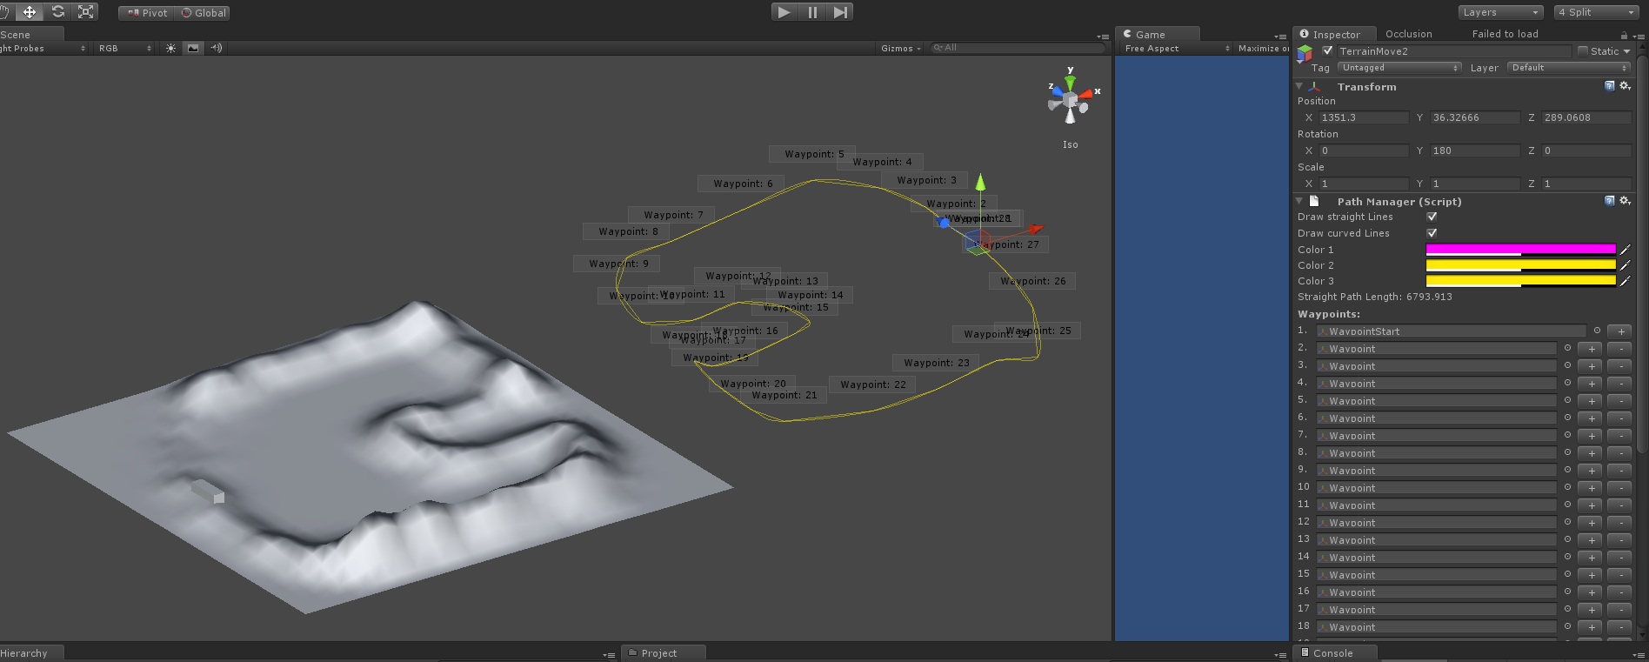Open the Game panel options menu
This screenshot has height=662, width=1649.
click(1280, 37)
